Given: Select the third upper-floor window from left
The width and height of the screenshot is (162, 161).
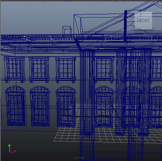Looking at the screenshot, I should 65,70.
